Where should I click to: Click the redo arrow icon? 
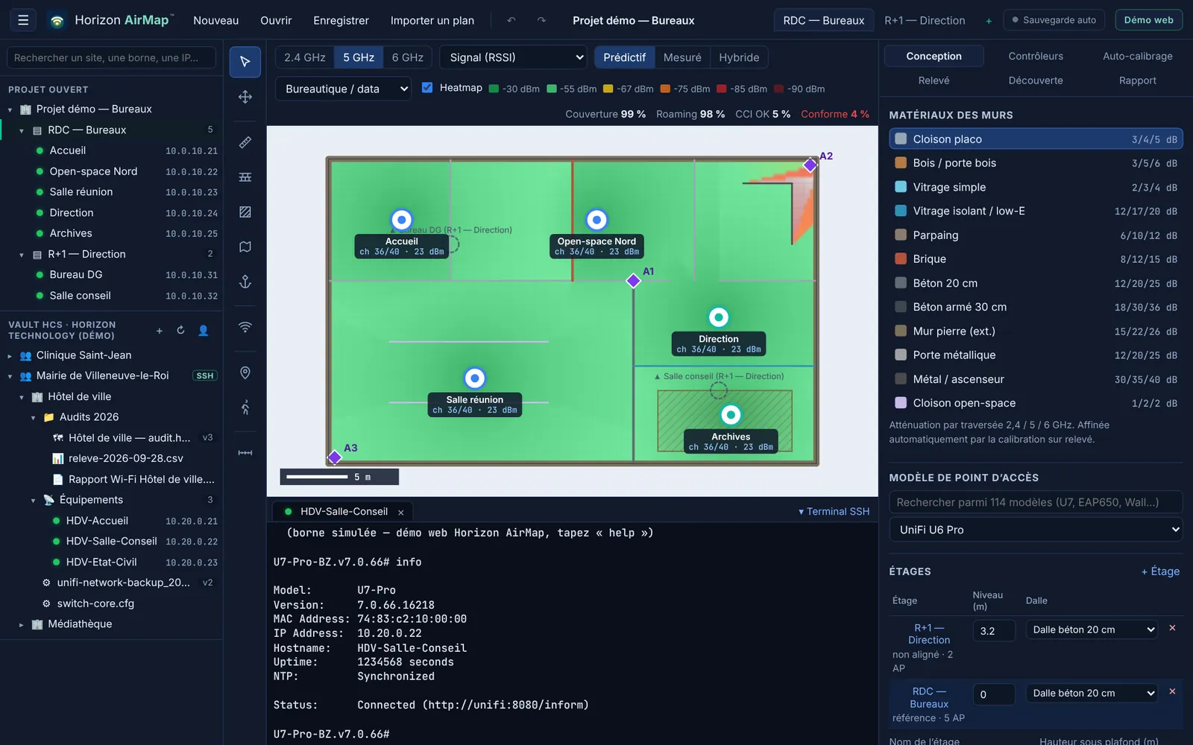(x=542, y=20)
